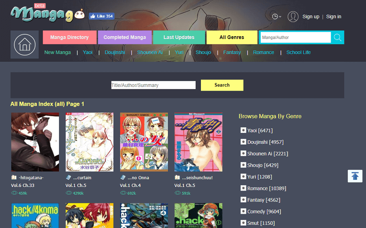Click into the Manga/Author search box
366x228 pixels.
point(295,37)
